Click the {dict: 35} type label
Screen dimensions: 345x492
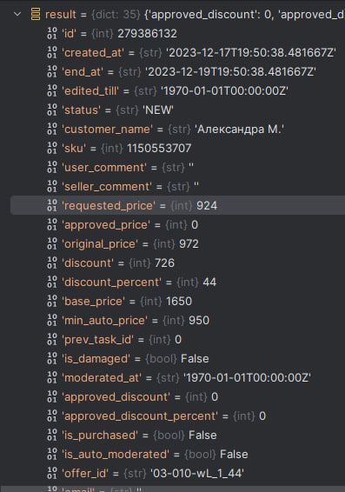(x=116, y=15)
